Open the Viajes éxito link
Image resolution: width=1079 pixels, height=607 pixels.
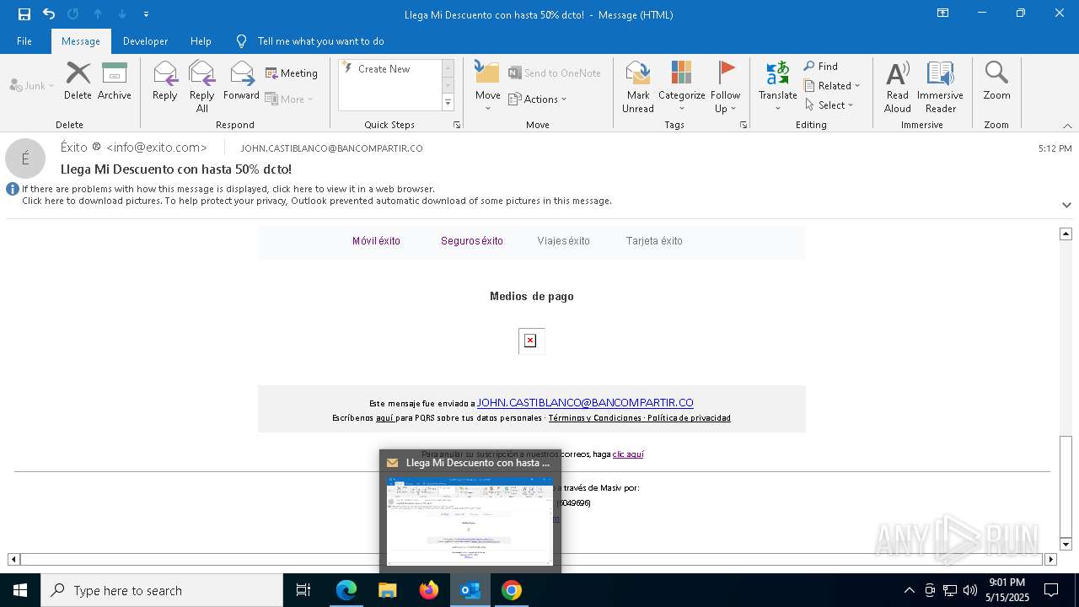(564, 241)
